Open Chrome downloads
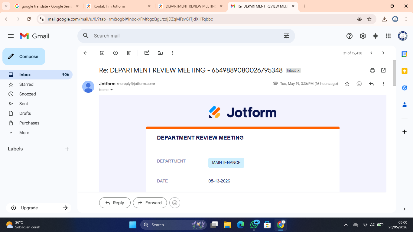Screen dimensions: 413x232 pos(384,19)
